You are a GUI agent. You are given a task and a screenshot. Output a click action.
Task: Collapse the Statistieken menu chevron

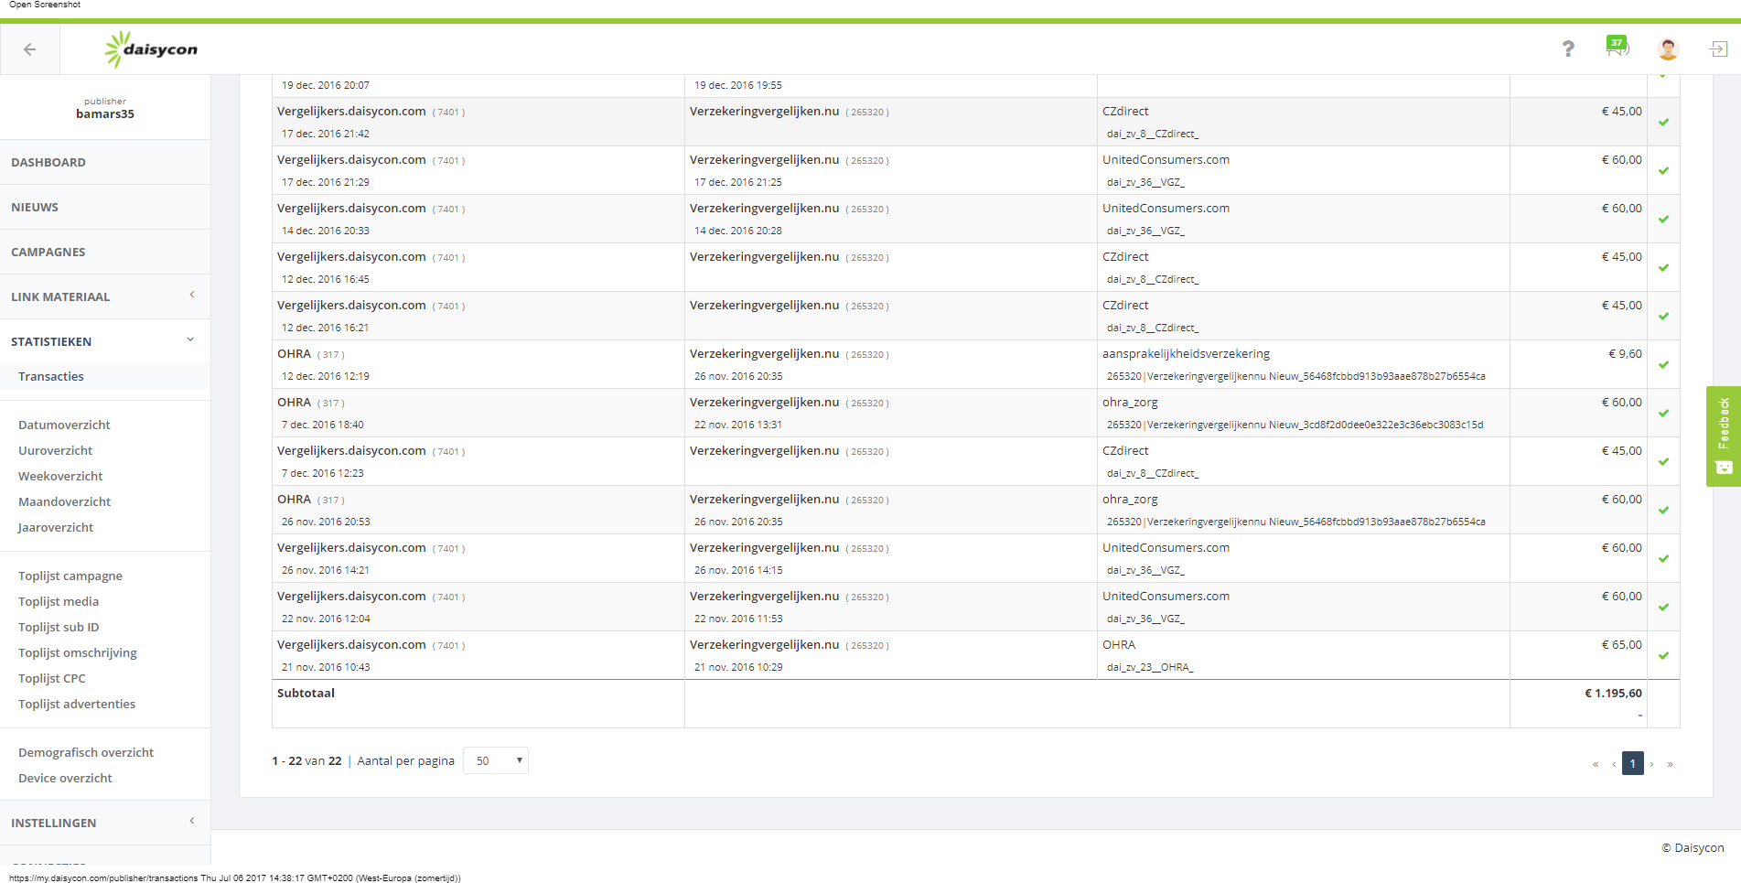click(190, 339)
